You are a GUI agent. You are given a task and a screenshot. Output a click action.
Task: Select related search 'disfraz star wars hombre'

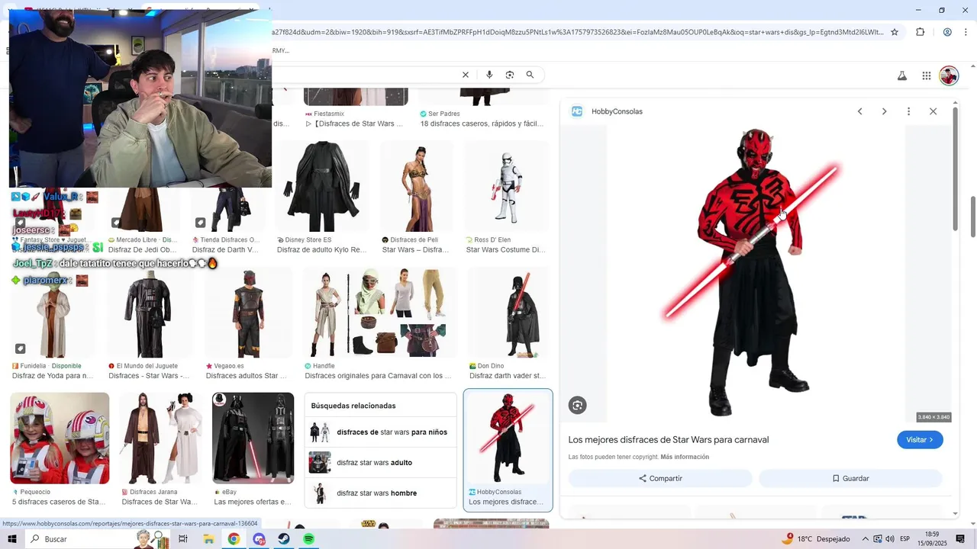[x=380, y=493]
